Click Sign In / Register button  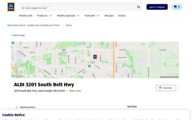(x=157, y=7)
